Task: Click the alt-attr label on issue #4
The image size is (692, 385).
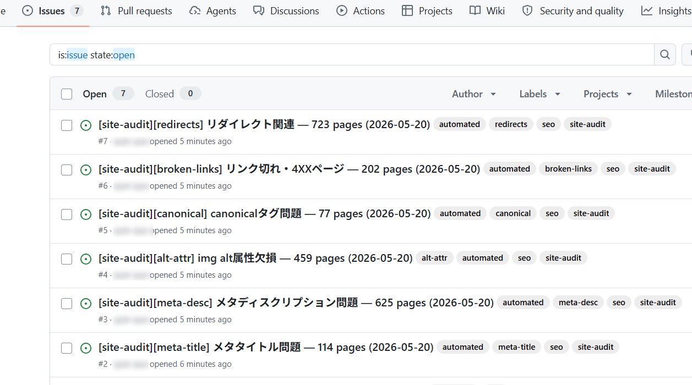Action: pos(434,258)
